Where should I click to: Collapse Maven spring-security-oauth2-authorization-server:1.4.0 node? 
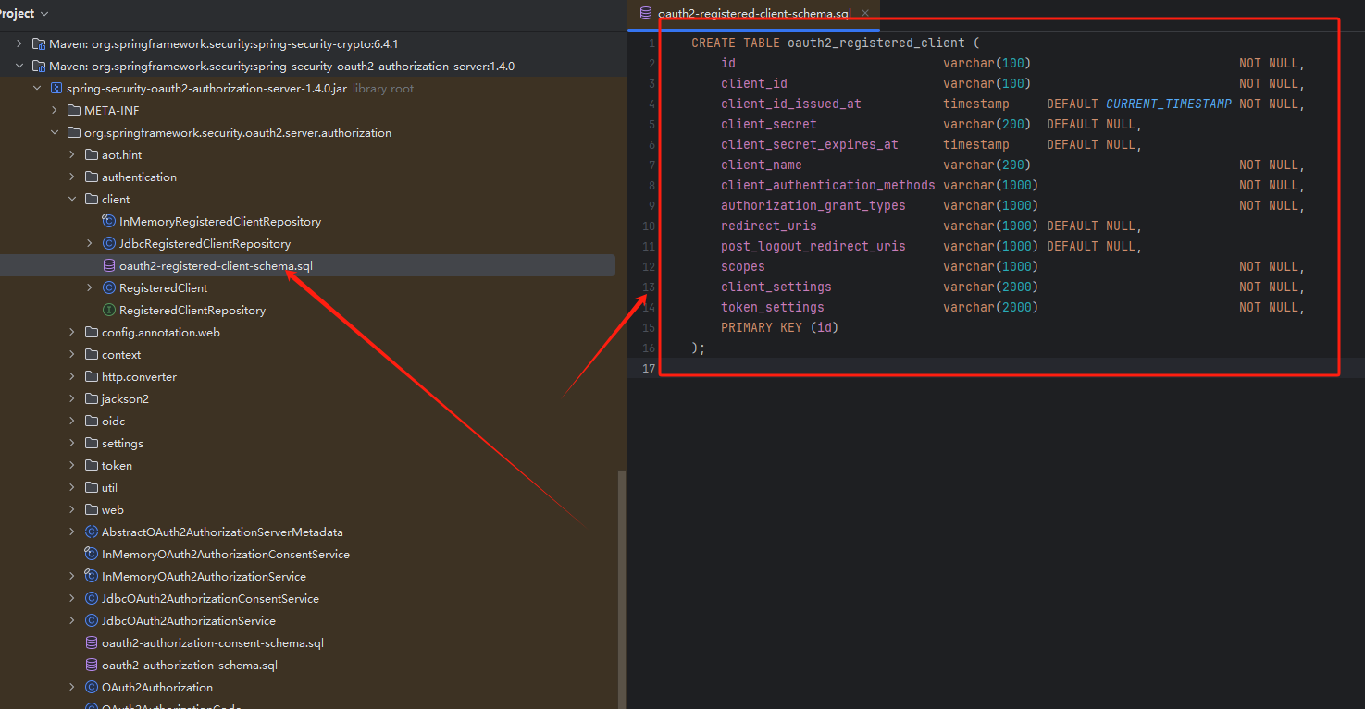19,66
